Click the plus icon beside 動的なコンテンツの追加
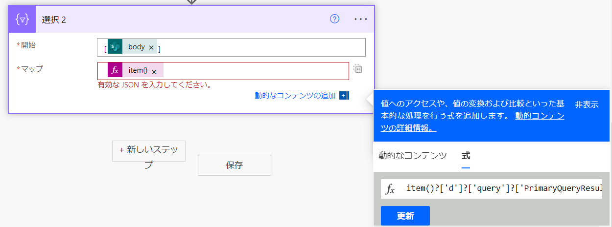The width and height of the screenshot is (612, 227). tap(344, 96)
